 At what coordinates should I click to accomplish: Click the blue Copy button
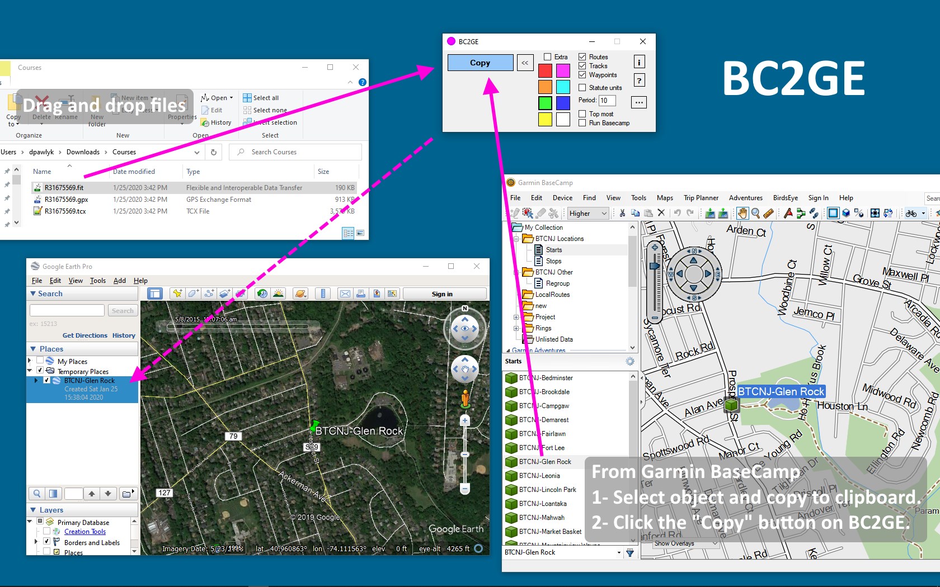pyautogui.click(x=480, y=63)
